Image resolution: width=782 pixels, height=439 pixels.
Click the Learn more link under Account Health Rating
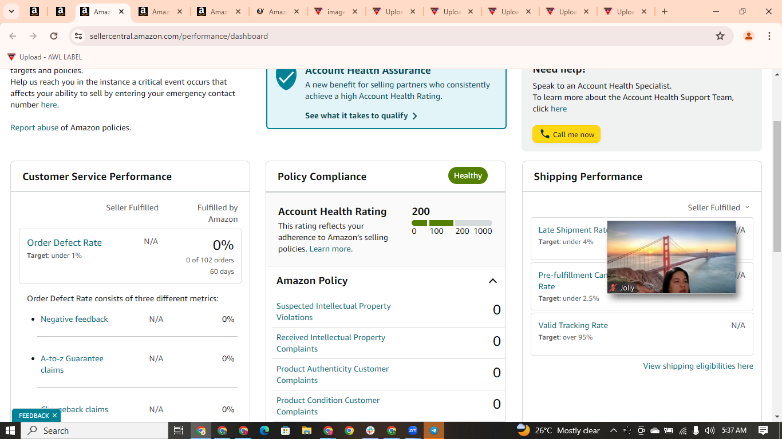[x=330, y=249]
